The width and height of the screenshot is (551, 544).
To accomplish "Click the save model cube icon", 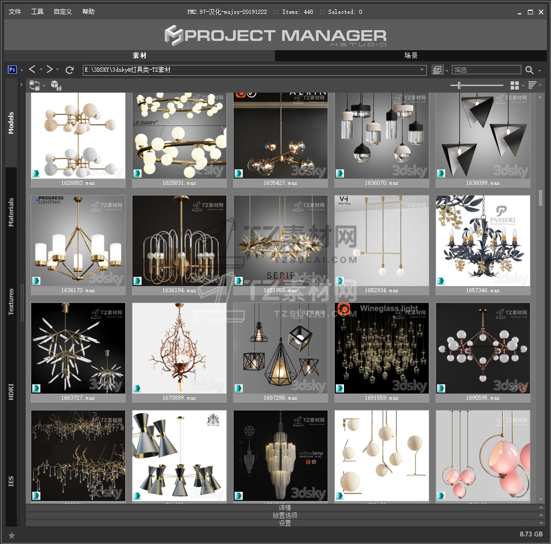I will (x=56, y=85).
